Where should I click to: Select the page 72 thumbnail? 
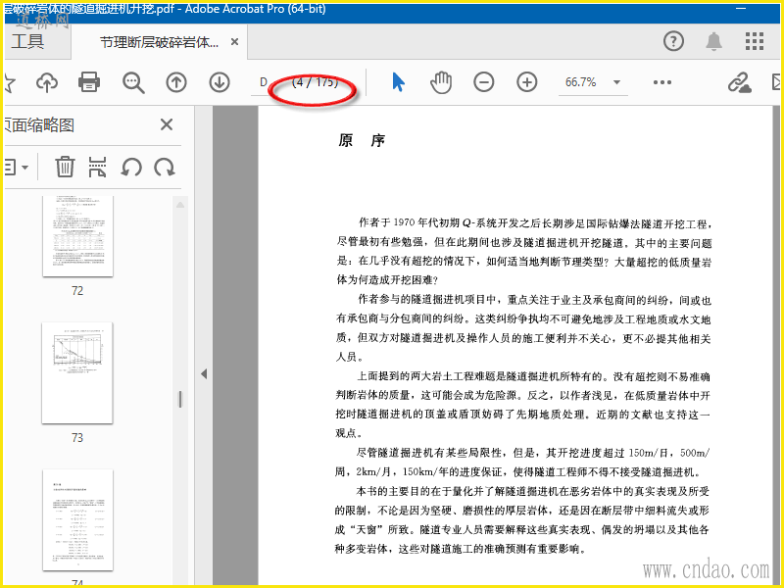tap(77, 236)
